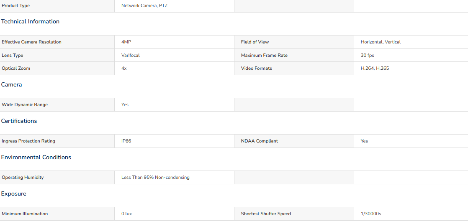
Task: Select the Network Camera, PTZ value
Action: pyautogui.click(x=144, y=6)
